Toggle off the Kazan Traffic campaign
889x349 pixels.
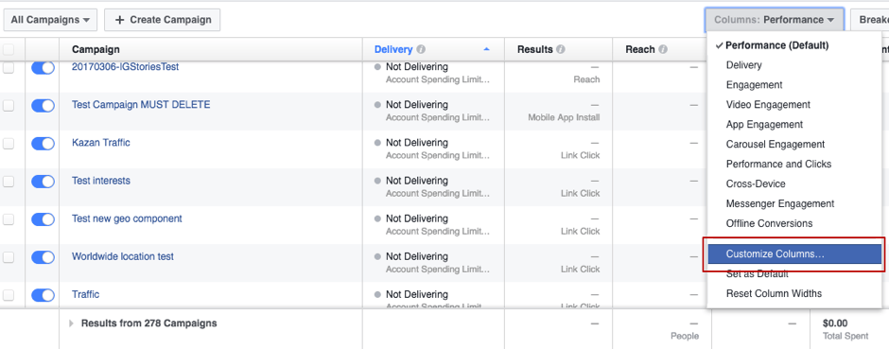44,144
